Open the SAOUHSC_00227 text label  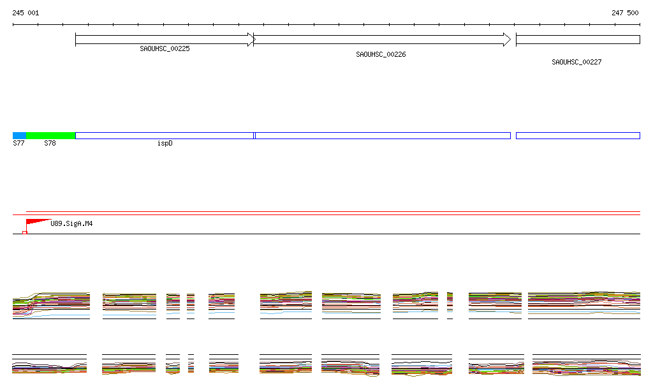click(576, 63)
